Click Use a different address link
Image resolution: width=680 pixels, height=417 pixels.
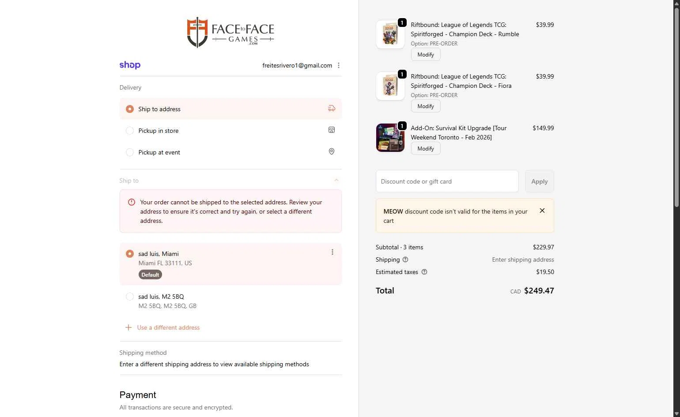point(168,327)
